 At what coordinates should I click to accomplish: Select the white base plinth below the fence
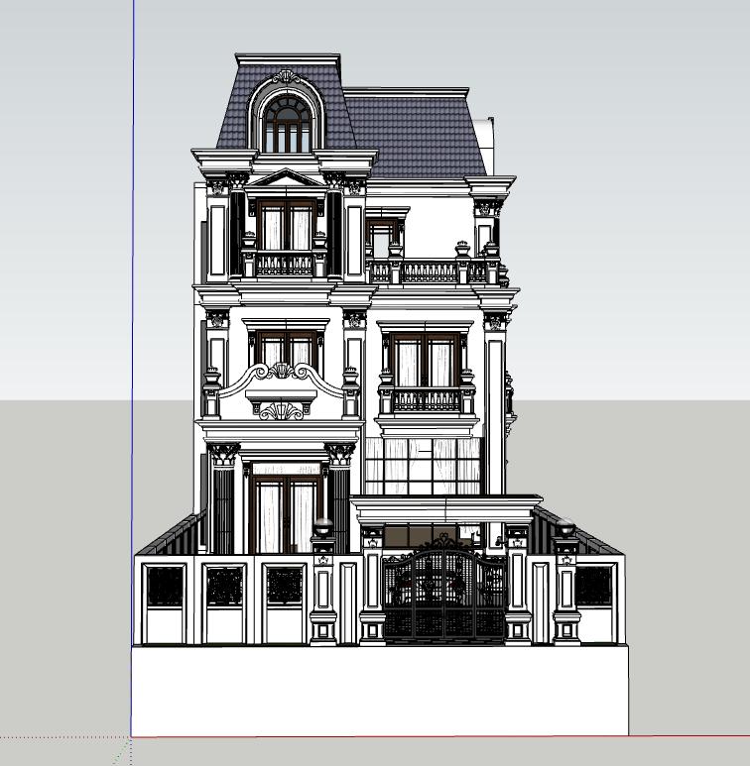(379, 690)
